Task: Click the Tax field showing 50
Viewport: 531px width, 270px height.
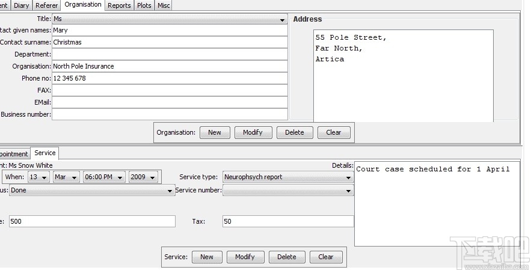Action: pyautogui.click(x=288, y=221)
